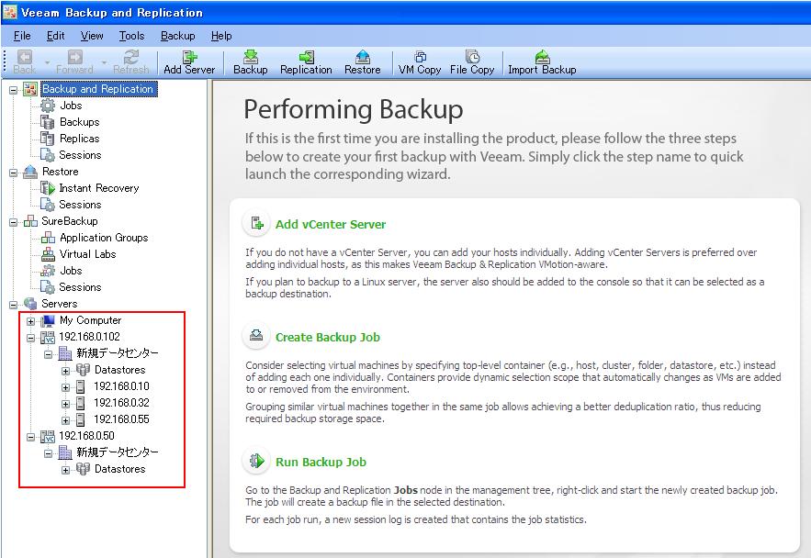Expand Datastores under 192.168.0.50
811x558 pixels.
click(66, 470)
